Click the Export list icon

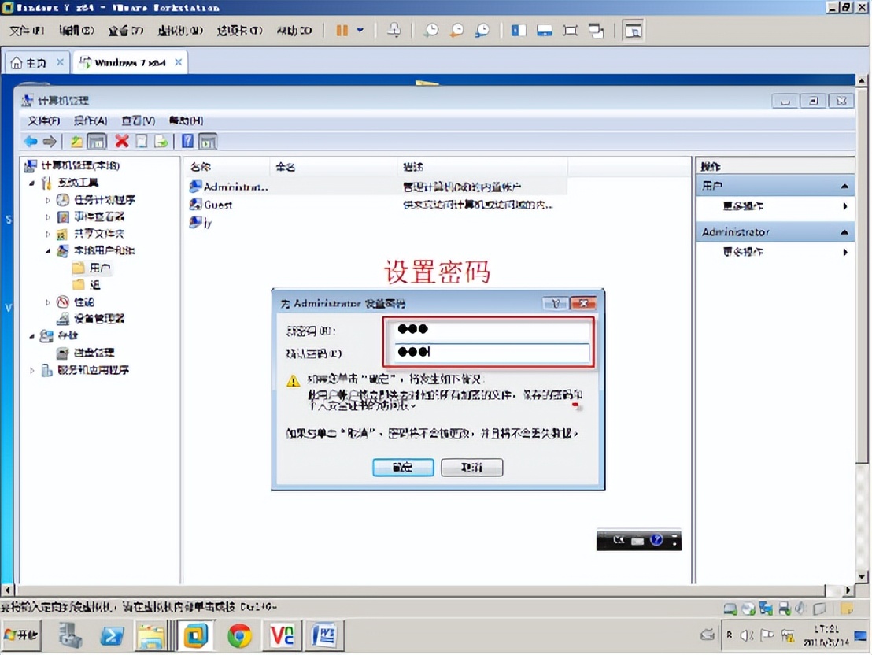tap(161, 142)
